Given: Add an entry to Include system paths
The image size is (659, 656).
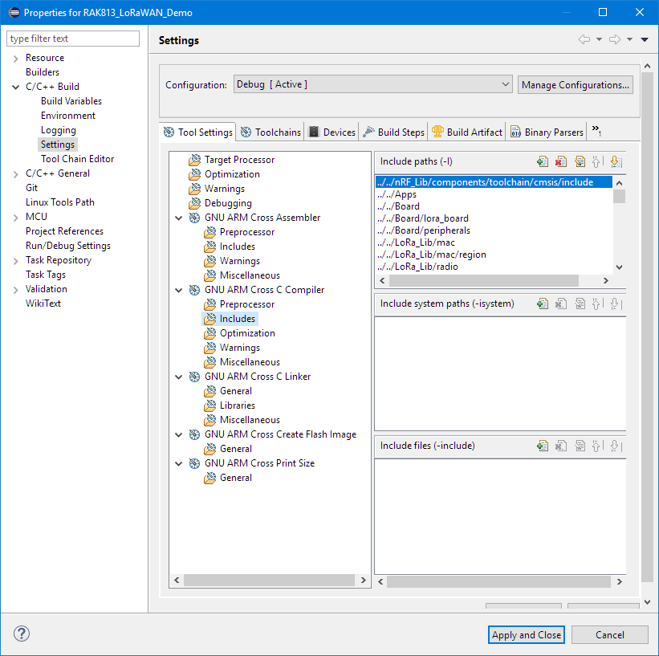Looking at the screenshot, I should click(x=543, y=304).
